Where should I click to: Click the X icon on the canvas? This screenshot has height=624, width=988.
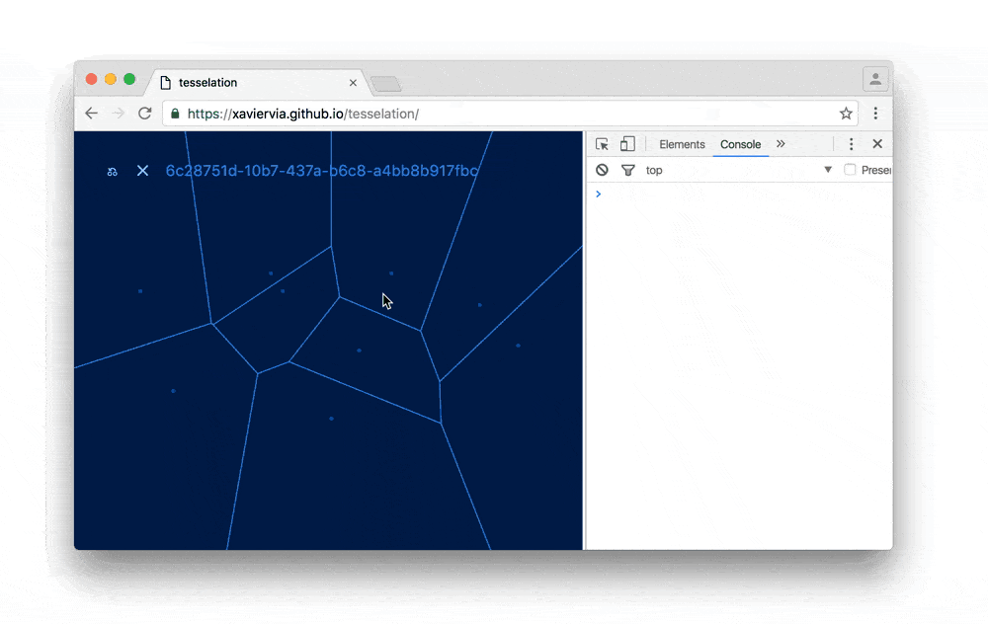pyautogui.click(x=142, y=171)
